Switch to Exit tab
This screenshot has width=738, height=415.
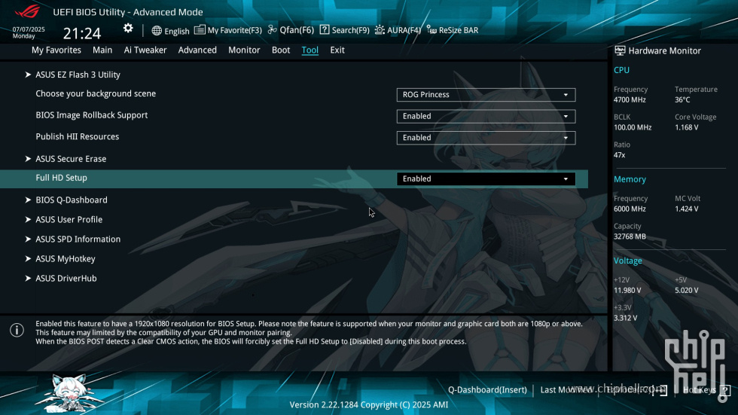click(337, 50)
